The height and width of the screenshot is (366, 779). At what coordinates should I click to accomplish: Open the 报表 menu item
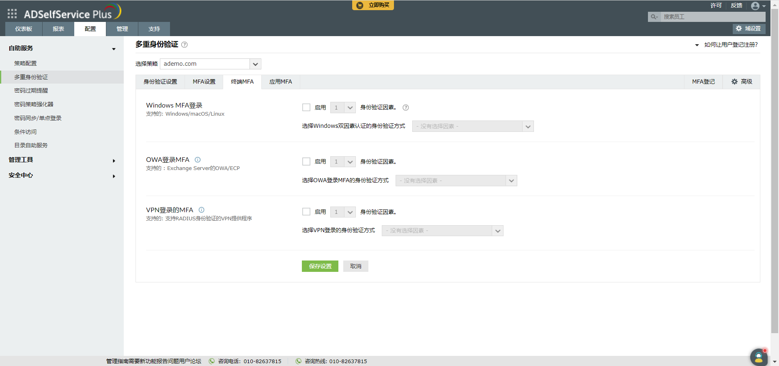pos(58,29)
